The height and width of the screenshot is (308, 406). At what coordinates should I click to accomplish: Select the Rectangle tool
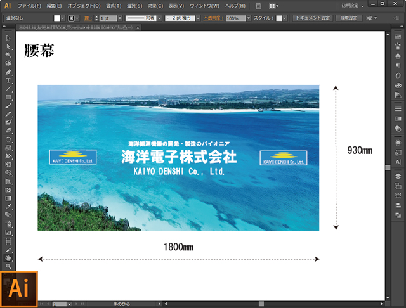pyautogui.click(x=8, y=97)
